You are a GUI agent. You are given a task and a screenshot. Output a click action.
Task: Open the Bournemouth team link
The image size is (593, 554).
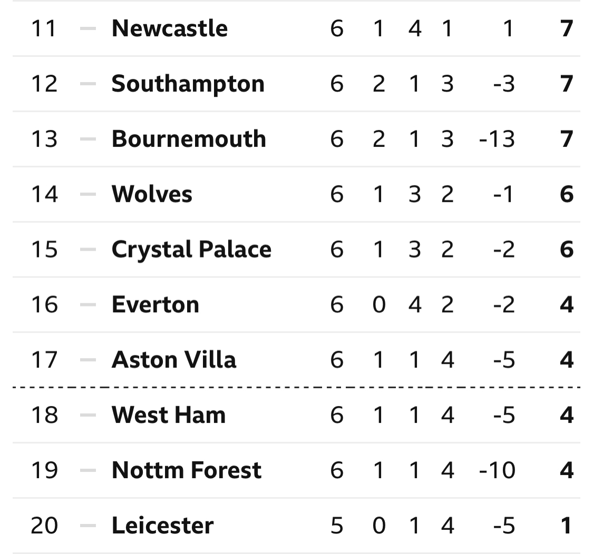[189, 138]
